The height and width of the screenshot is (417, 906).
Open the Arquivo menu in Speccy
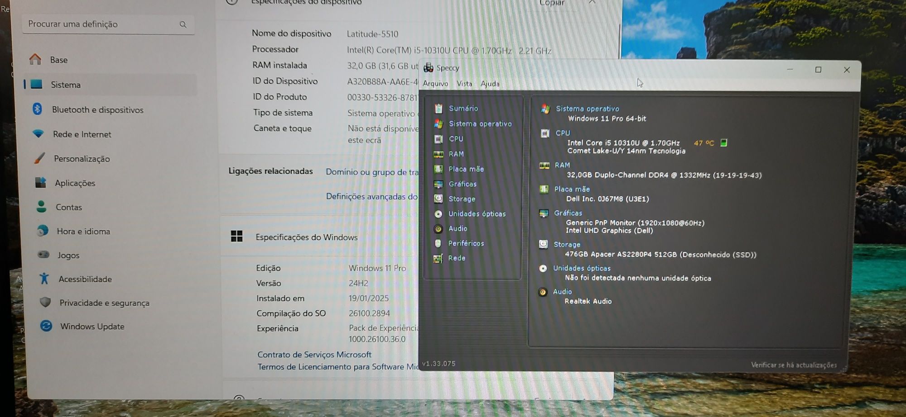435,84
